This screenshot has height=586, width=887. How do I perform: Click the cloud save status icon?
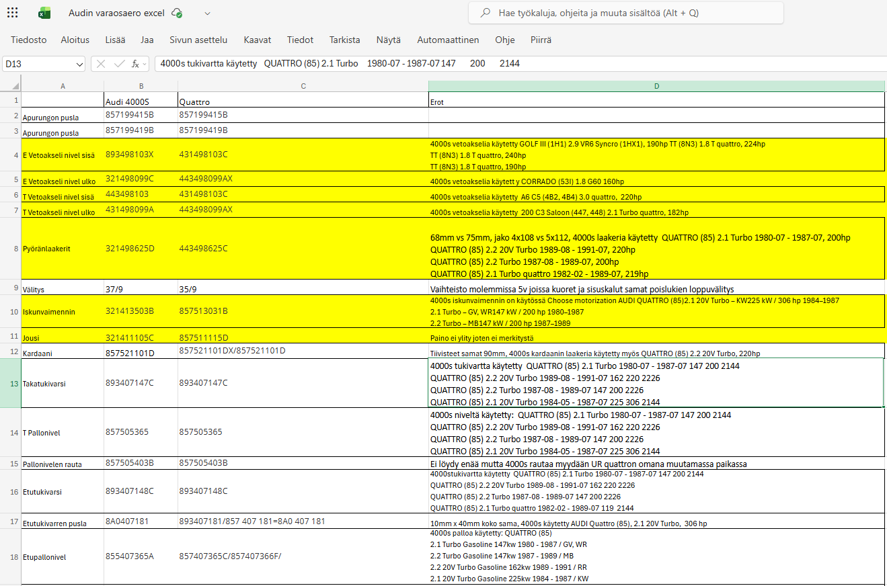coord(177,13)
